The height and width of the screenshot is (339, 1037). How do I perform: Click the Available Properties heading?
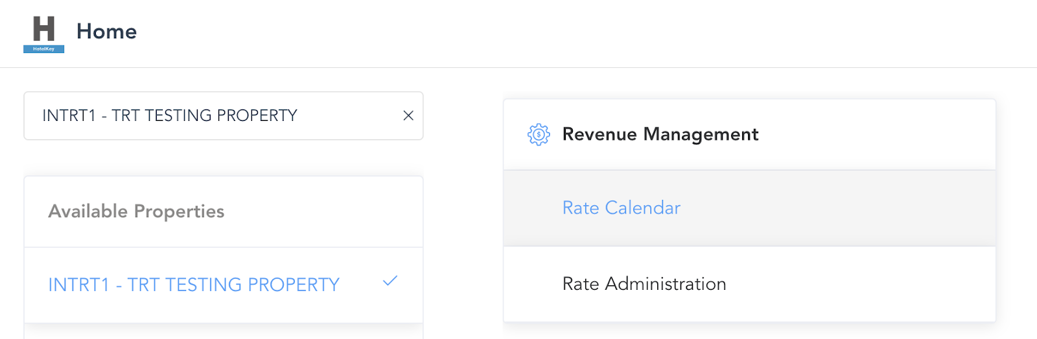point(136,212)
